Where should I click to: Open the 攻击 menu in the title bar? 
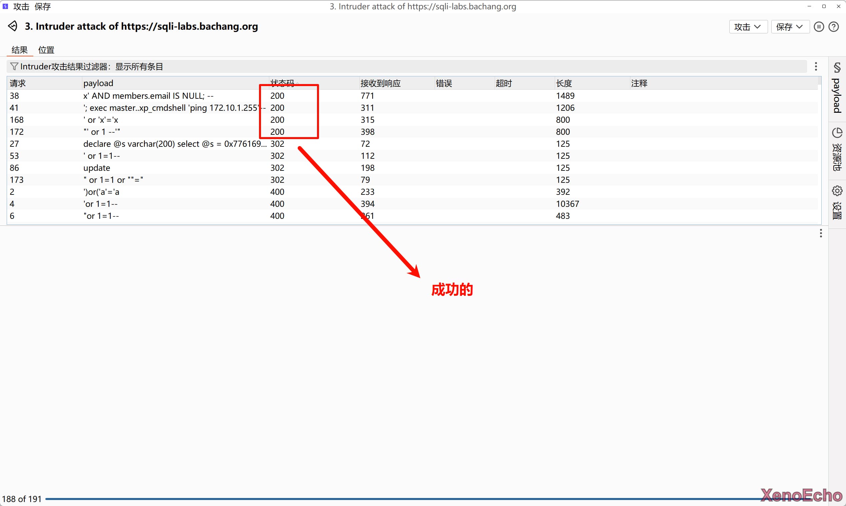click(21, 6)
